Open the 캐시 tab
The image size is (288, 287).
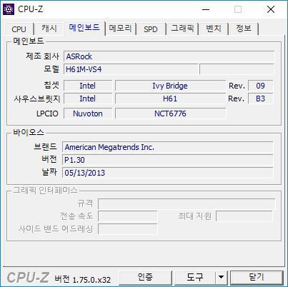pos(49,29)
